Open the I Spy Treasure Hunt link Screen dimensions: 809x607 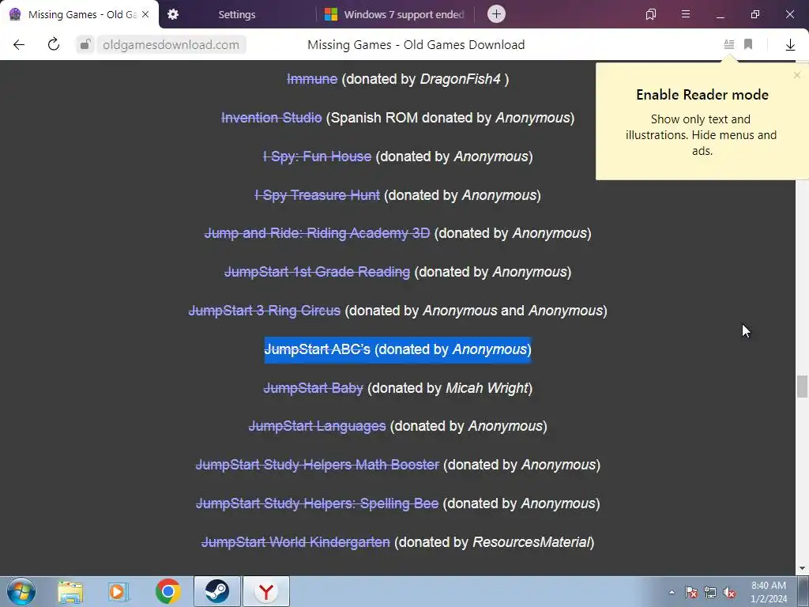point(318,195)
